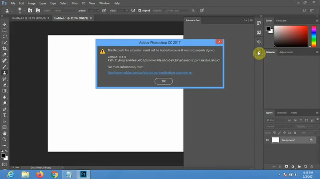Select the History Brush tool
This screenshot has width=320, height=179.
pyautogui.click(x=4, y=79)
